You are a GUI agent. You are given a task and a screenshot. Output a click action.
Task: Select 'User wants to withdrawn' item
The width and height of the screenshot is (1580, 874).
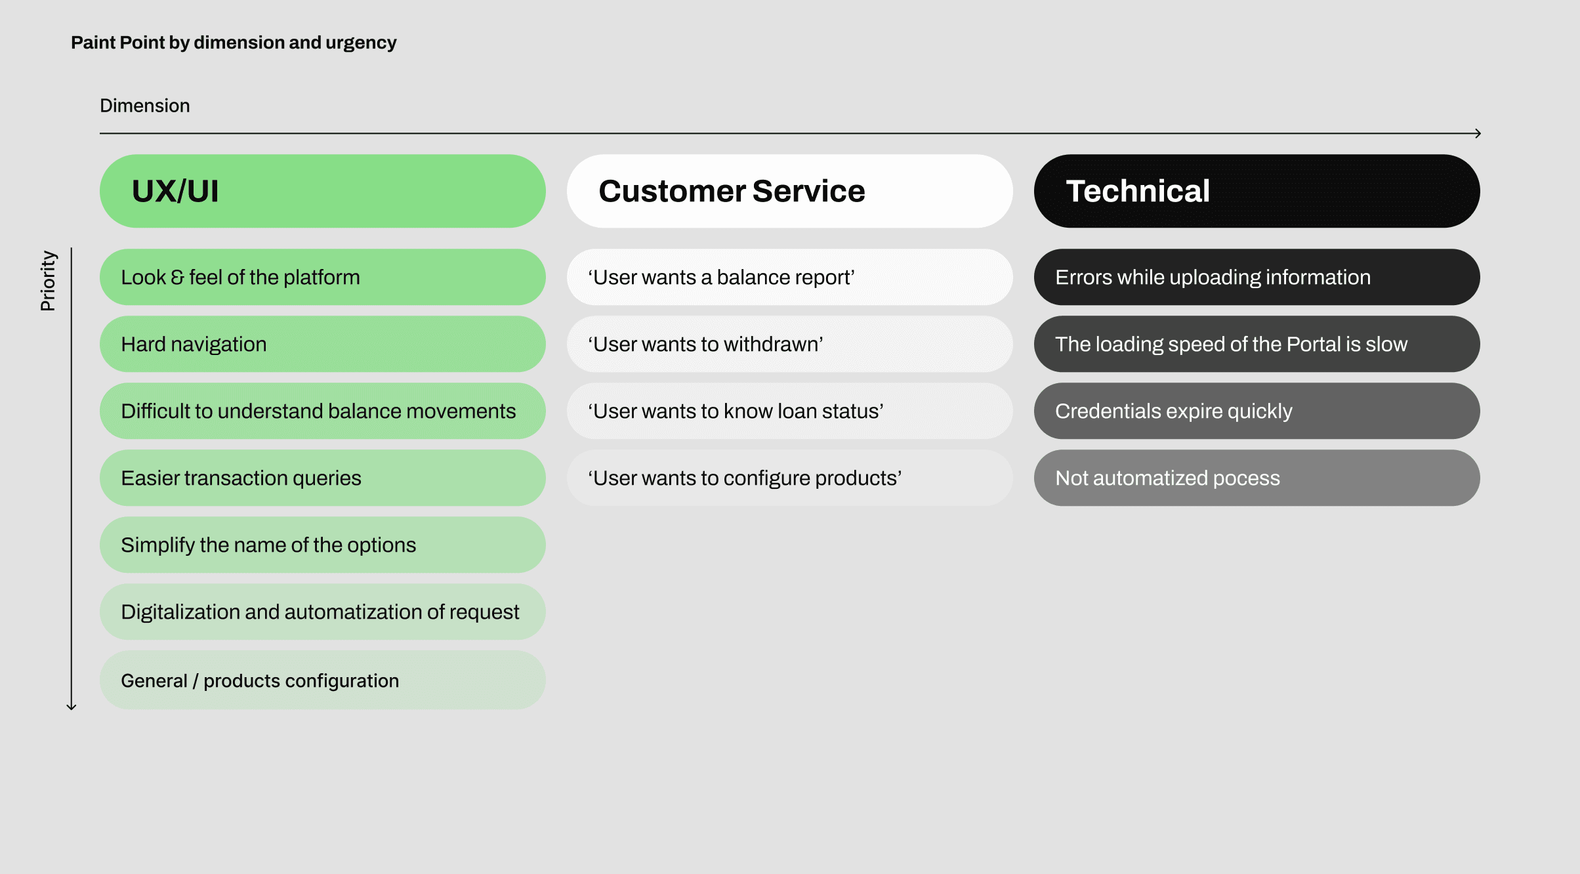click(789, 344)
